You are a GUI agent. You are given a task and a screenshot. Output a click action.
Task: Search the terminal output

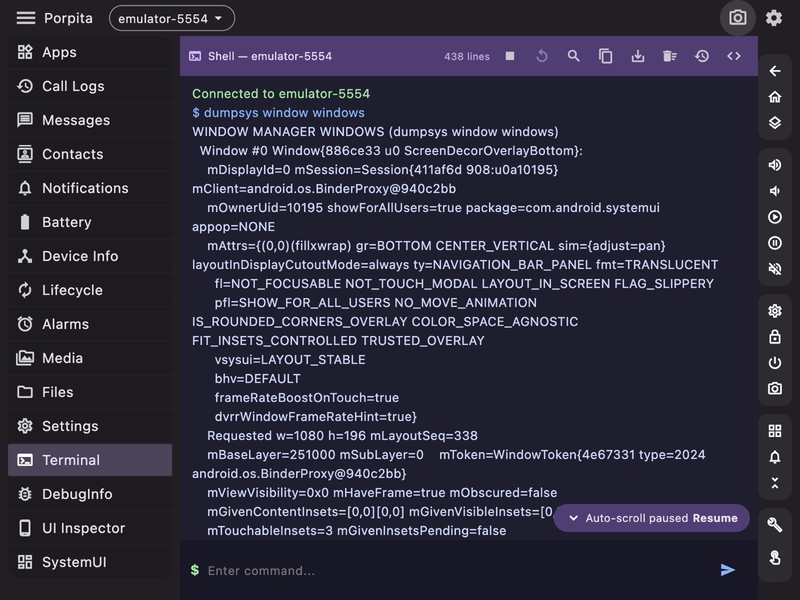click(x=574, y=56)
